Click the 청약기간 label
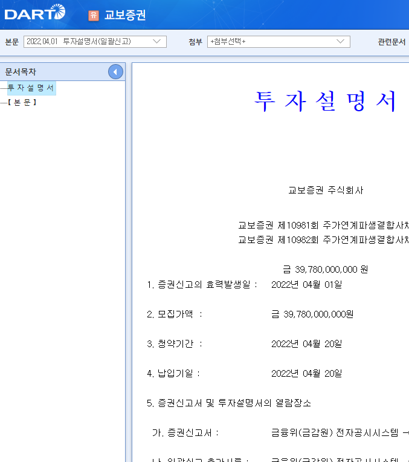The image size is (409, 462). click(x=175, y=344)
